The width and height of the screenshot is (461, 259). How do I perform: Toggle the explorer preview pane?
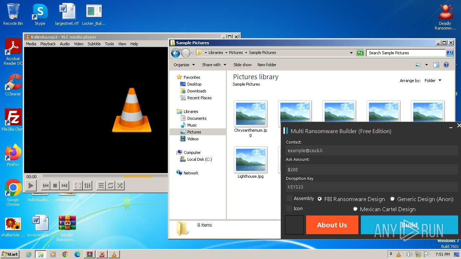[436, 65]
